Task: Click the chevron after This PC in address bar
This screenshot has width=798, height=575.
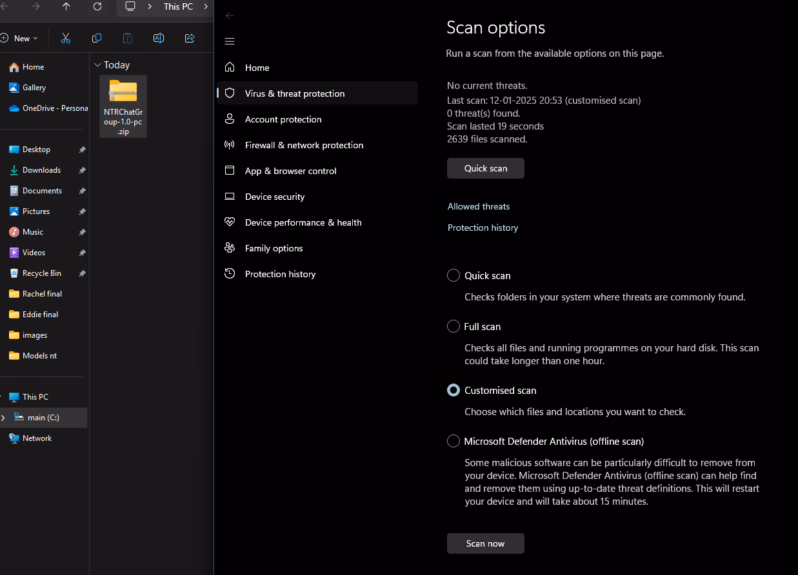Action: (205, 6)
